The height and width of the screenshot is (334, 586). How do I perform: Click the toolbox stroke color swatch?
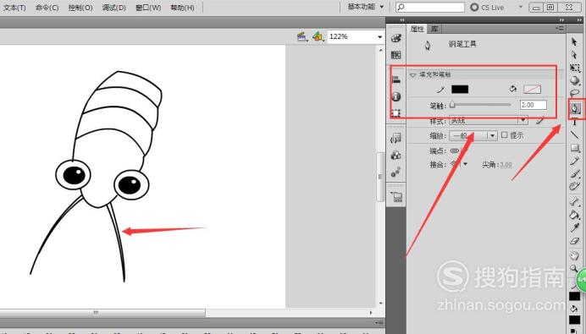574,296
